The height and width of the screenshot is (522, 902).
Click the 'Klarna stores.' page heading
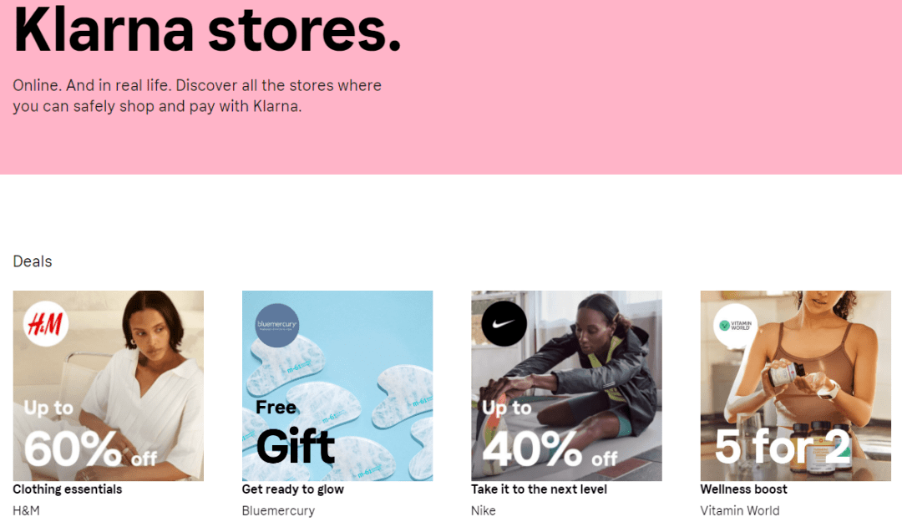click(207, 31)
